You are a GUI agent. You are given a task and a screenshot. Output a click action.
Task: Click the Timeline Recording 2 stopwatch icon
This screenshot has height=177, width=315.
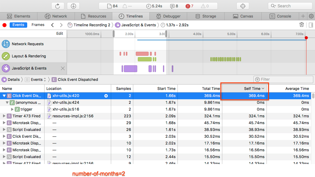click(70, 25)
